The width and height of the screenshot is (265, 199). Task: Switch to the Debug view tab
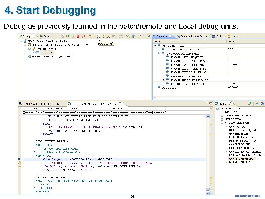tap(27, 36)
